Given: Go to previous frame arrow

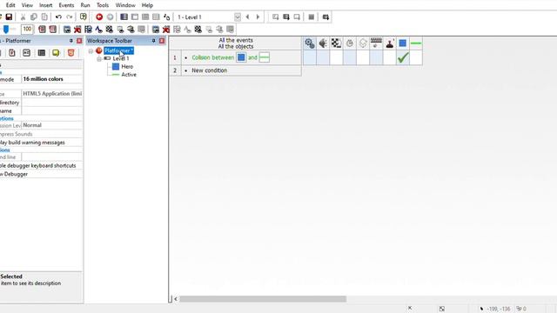Looking at the screenshot, I should (x=247, y=17).
